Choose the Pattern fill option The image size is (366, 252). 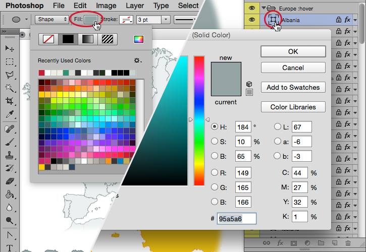pos(108,39)
